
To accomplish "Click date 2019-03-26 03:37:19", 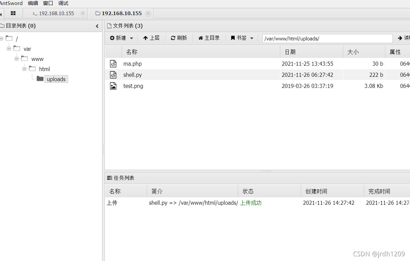I will tap(307, 86).
